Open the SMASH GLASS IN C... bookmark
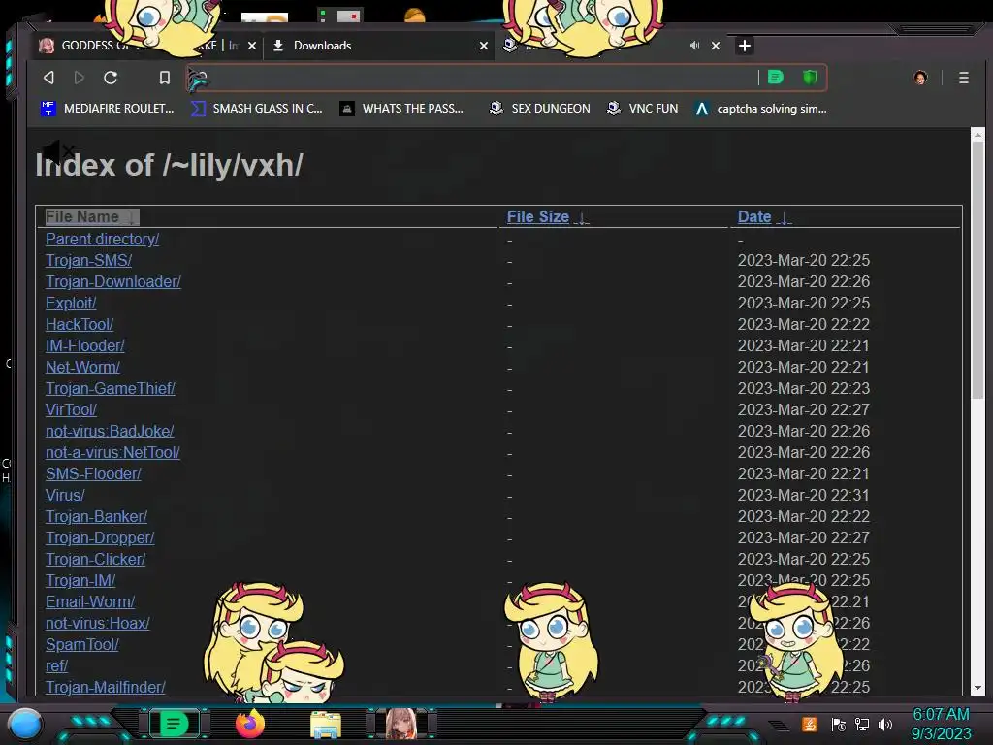The width and height of the screenshot is (993, 745). click(x=256, y=109)
